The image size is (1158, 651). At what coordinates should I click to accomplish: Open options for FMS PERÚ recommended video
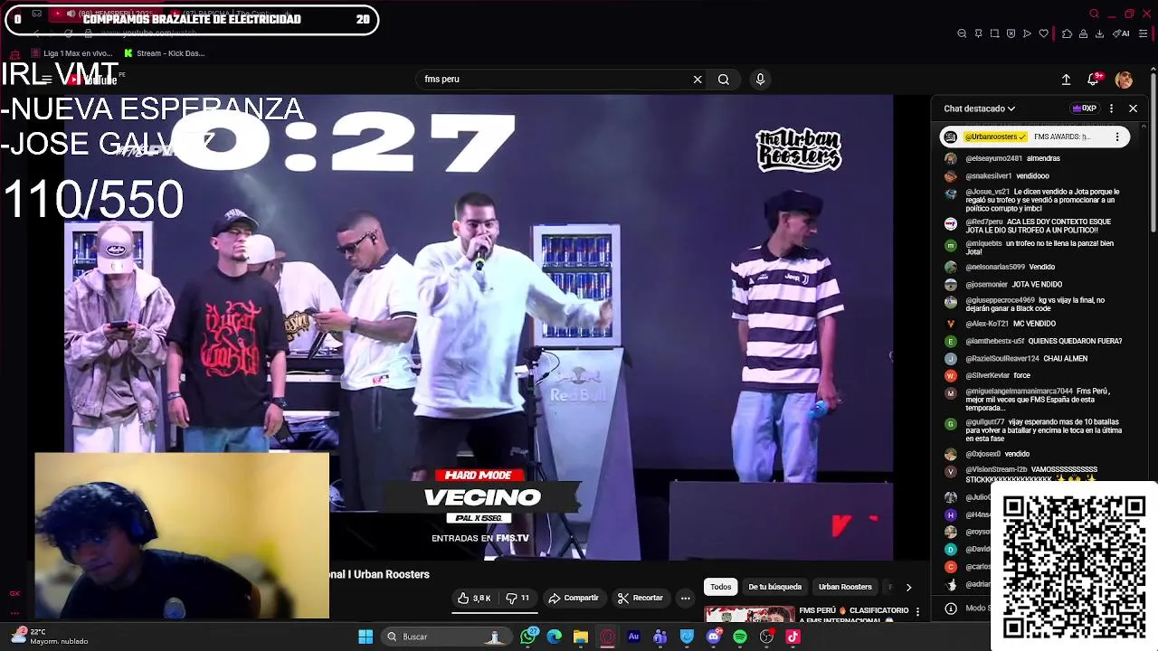pos(917,612)
